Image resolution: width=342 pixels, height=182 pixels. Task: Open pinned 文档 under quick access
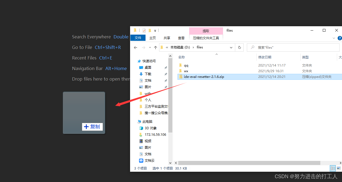pos(148,81)
